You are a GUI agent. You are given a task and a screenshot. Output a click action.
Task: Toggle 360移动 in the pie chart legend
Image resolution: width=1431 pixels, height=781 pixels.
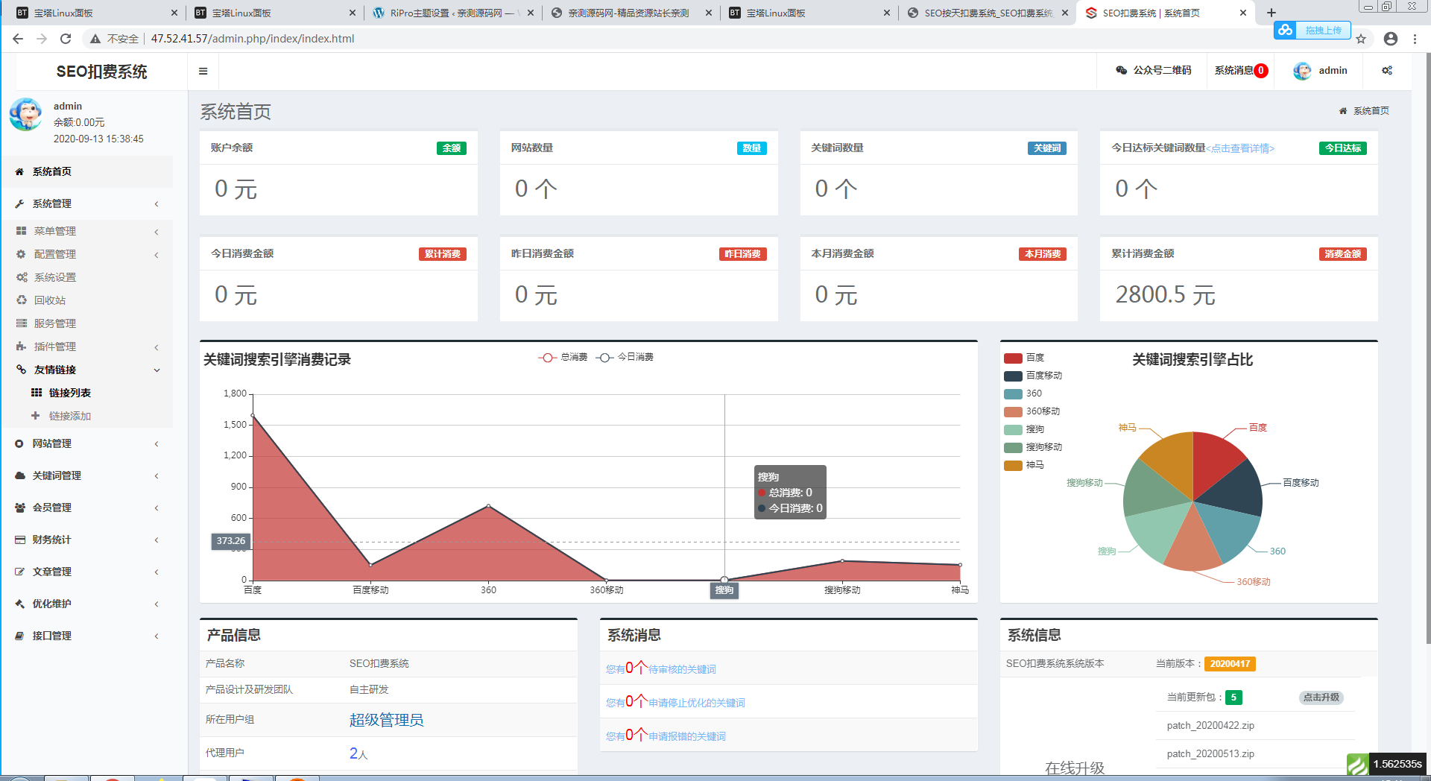pyautogui.click(x=1032, y=411)
